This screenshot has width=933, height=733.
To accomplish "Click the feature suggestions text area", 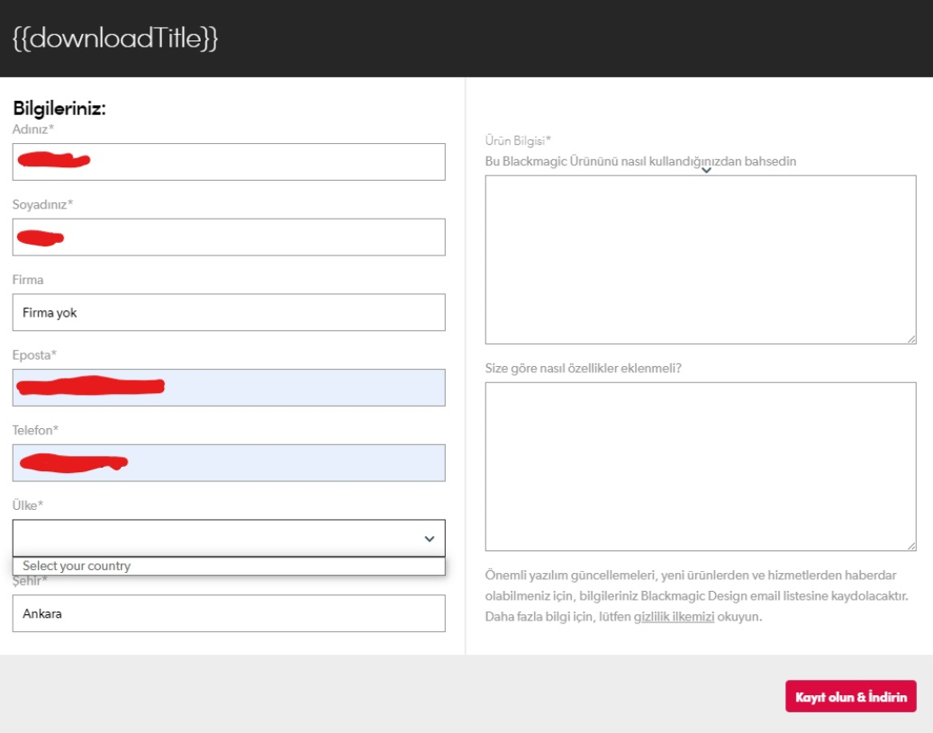I will pos(700,466).
